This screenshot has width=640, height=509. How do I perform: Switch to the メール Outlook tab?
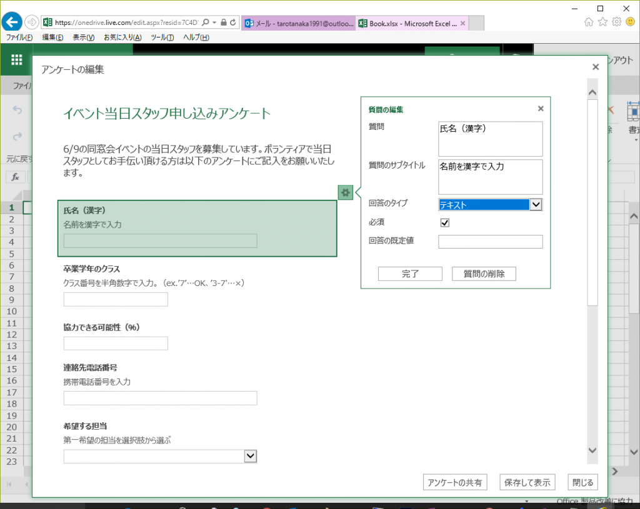pyautogui.click(x=298, y=24)
